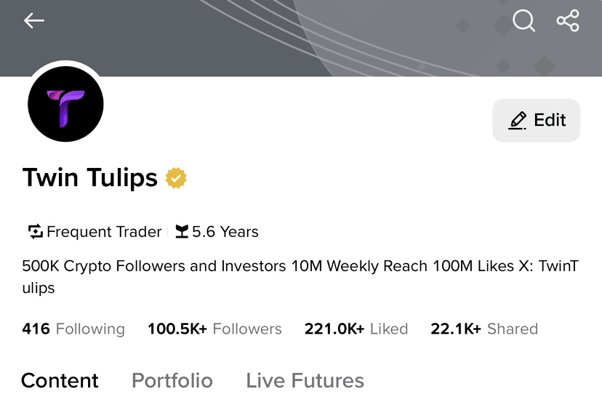
Task: Open the 100.5K+ Followers list
Action: coord(214,329)
